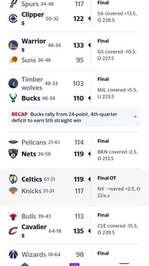Tap the Milwaukee Bucks logo
The width and height of the screenshot is (149, 266).
13,98
